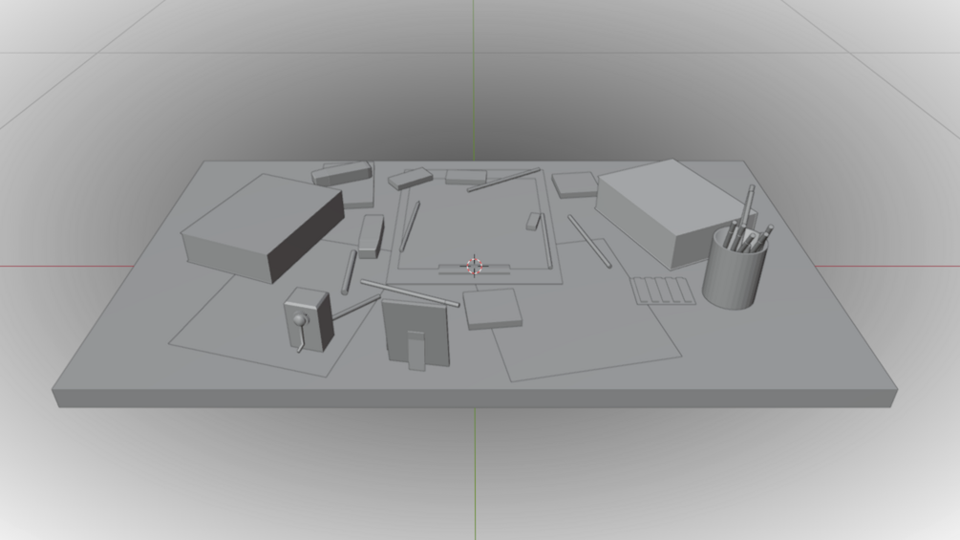
Task: Select the diagonal rod between tray and right box
Action: (589, 241)
